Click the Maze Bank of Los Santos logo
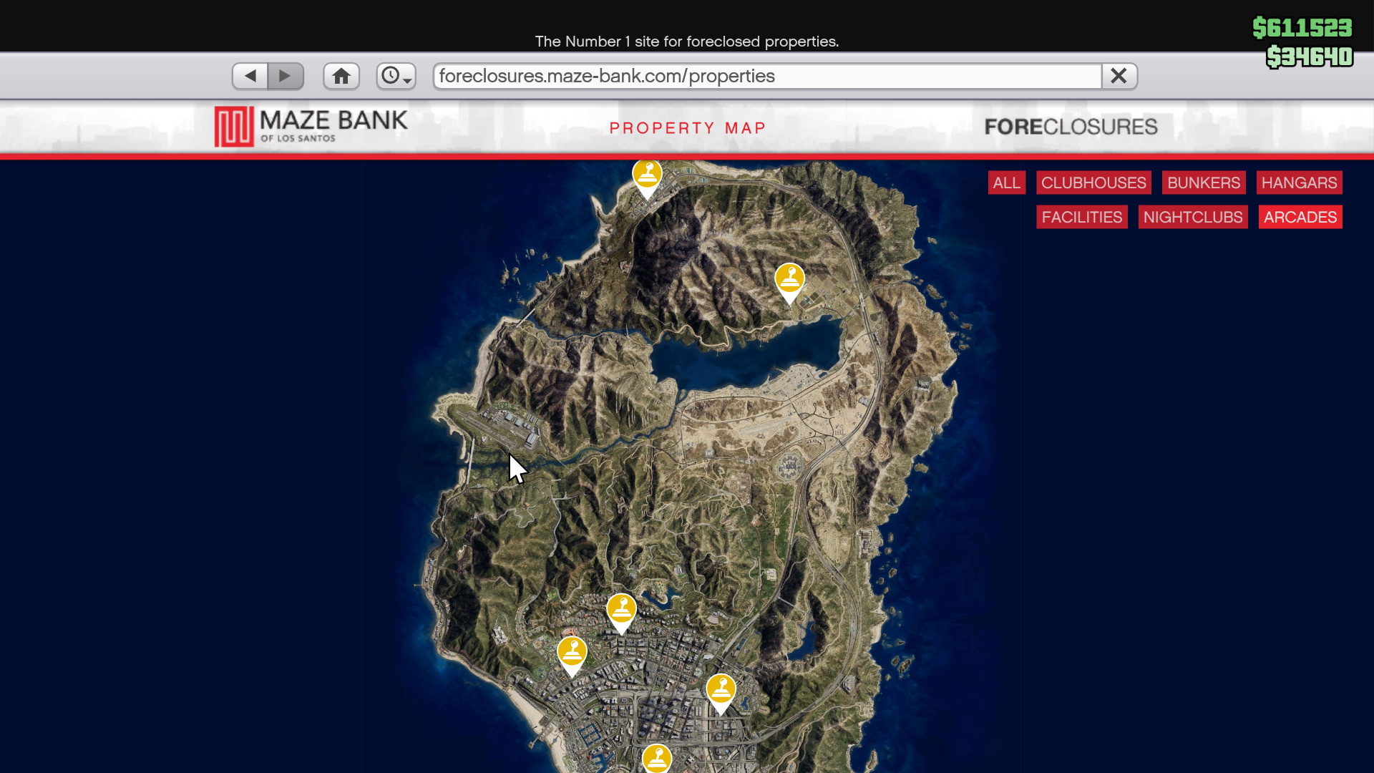 pyautogui.click(x=311, y=127)
